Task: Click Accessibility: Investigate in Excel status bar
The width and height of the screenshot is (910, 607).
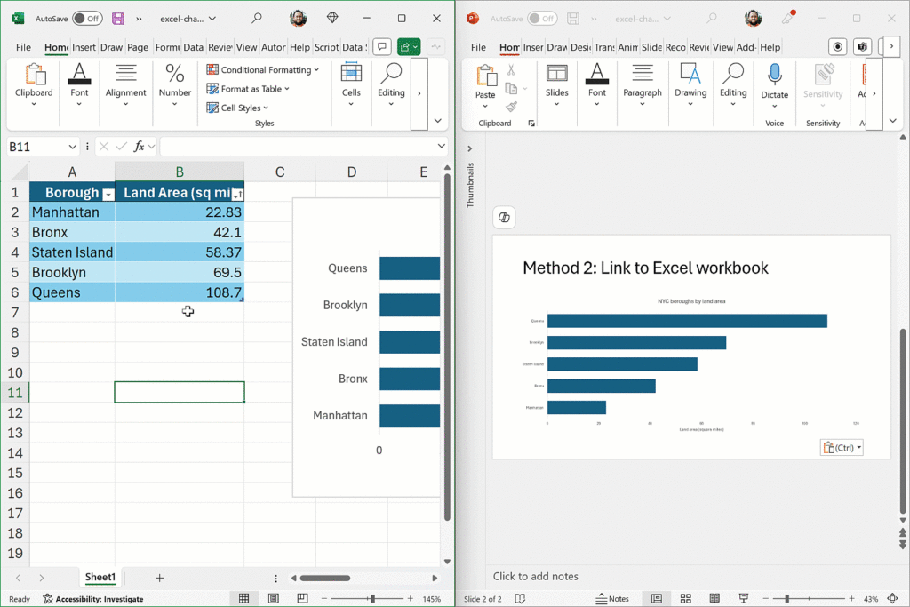Action: (92, 599)
